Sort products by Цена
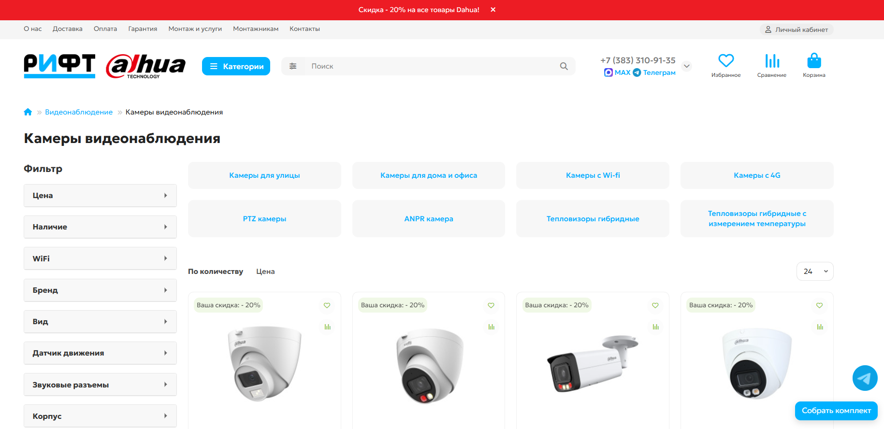884x429 pixels. (265, 272)
